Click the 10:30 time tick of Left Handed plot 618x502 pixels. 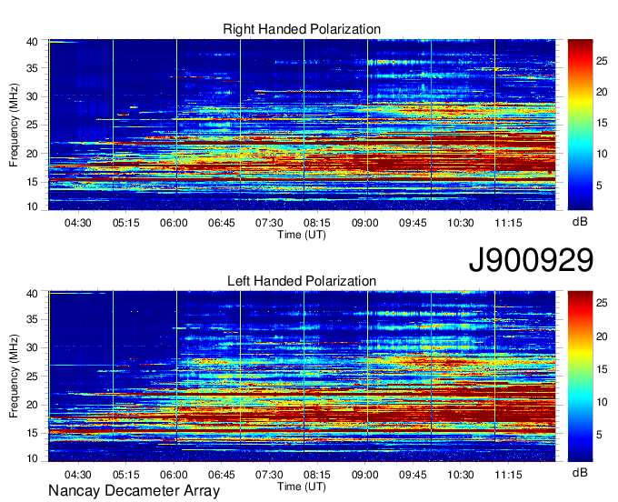(x=461, y=475)
